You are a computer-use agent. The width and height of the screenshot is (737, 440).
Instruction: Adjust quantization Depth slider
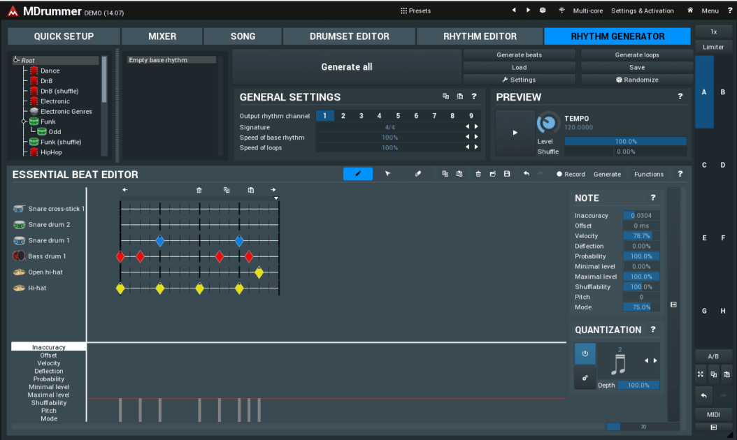[638, 385]
